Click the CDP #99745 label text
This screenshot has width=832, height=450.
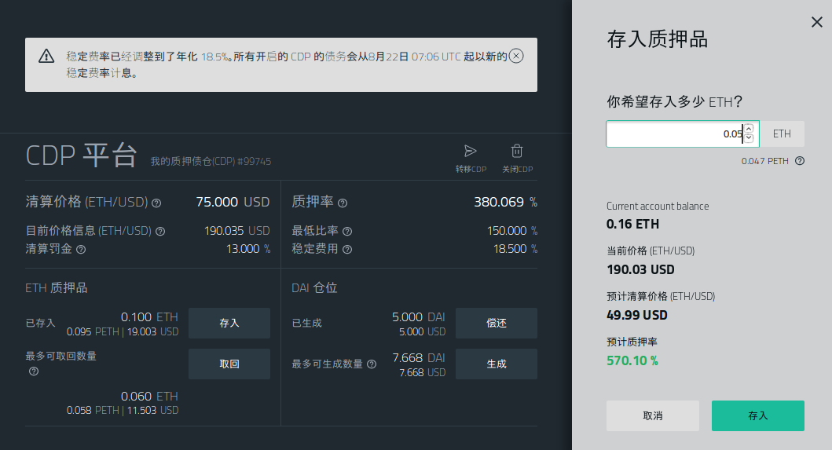click(x=211, y=161)
